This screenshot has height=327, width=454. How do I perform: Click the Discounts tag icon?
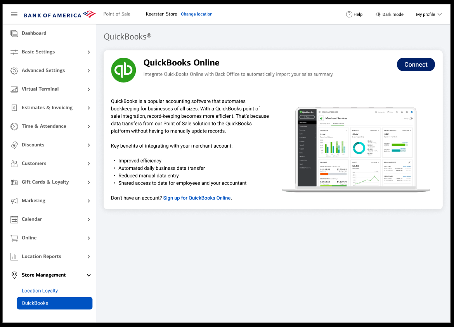tap(14, 145)
